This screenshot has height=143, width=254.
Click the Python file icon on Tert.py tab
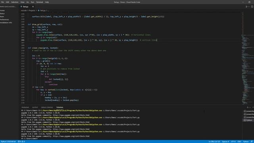(21, 7)
